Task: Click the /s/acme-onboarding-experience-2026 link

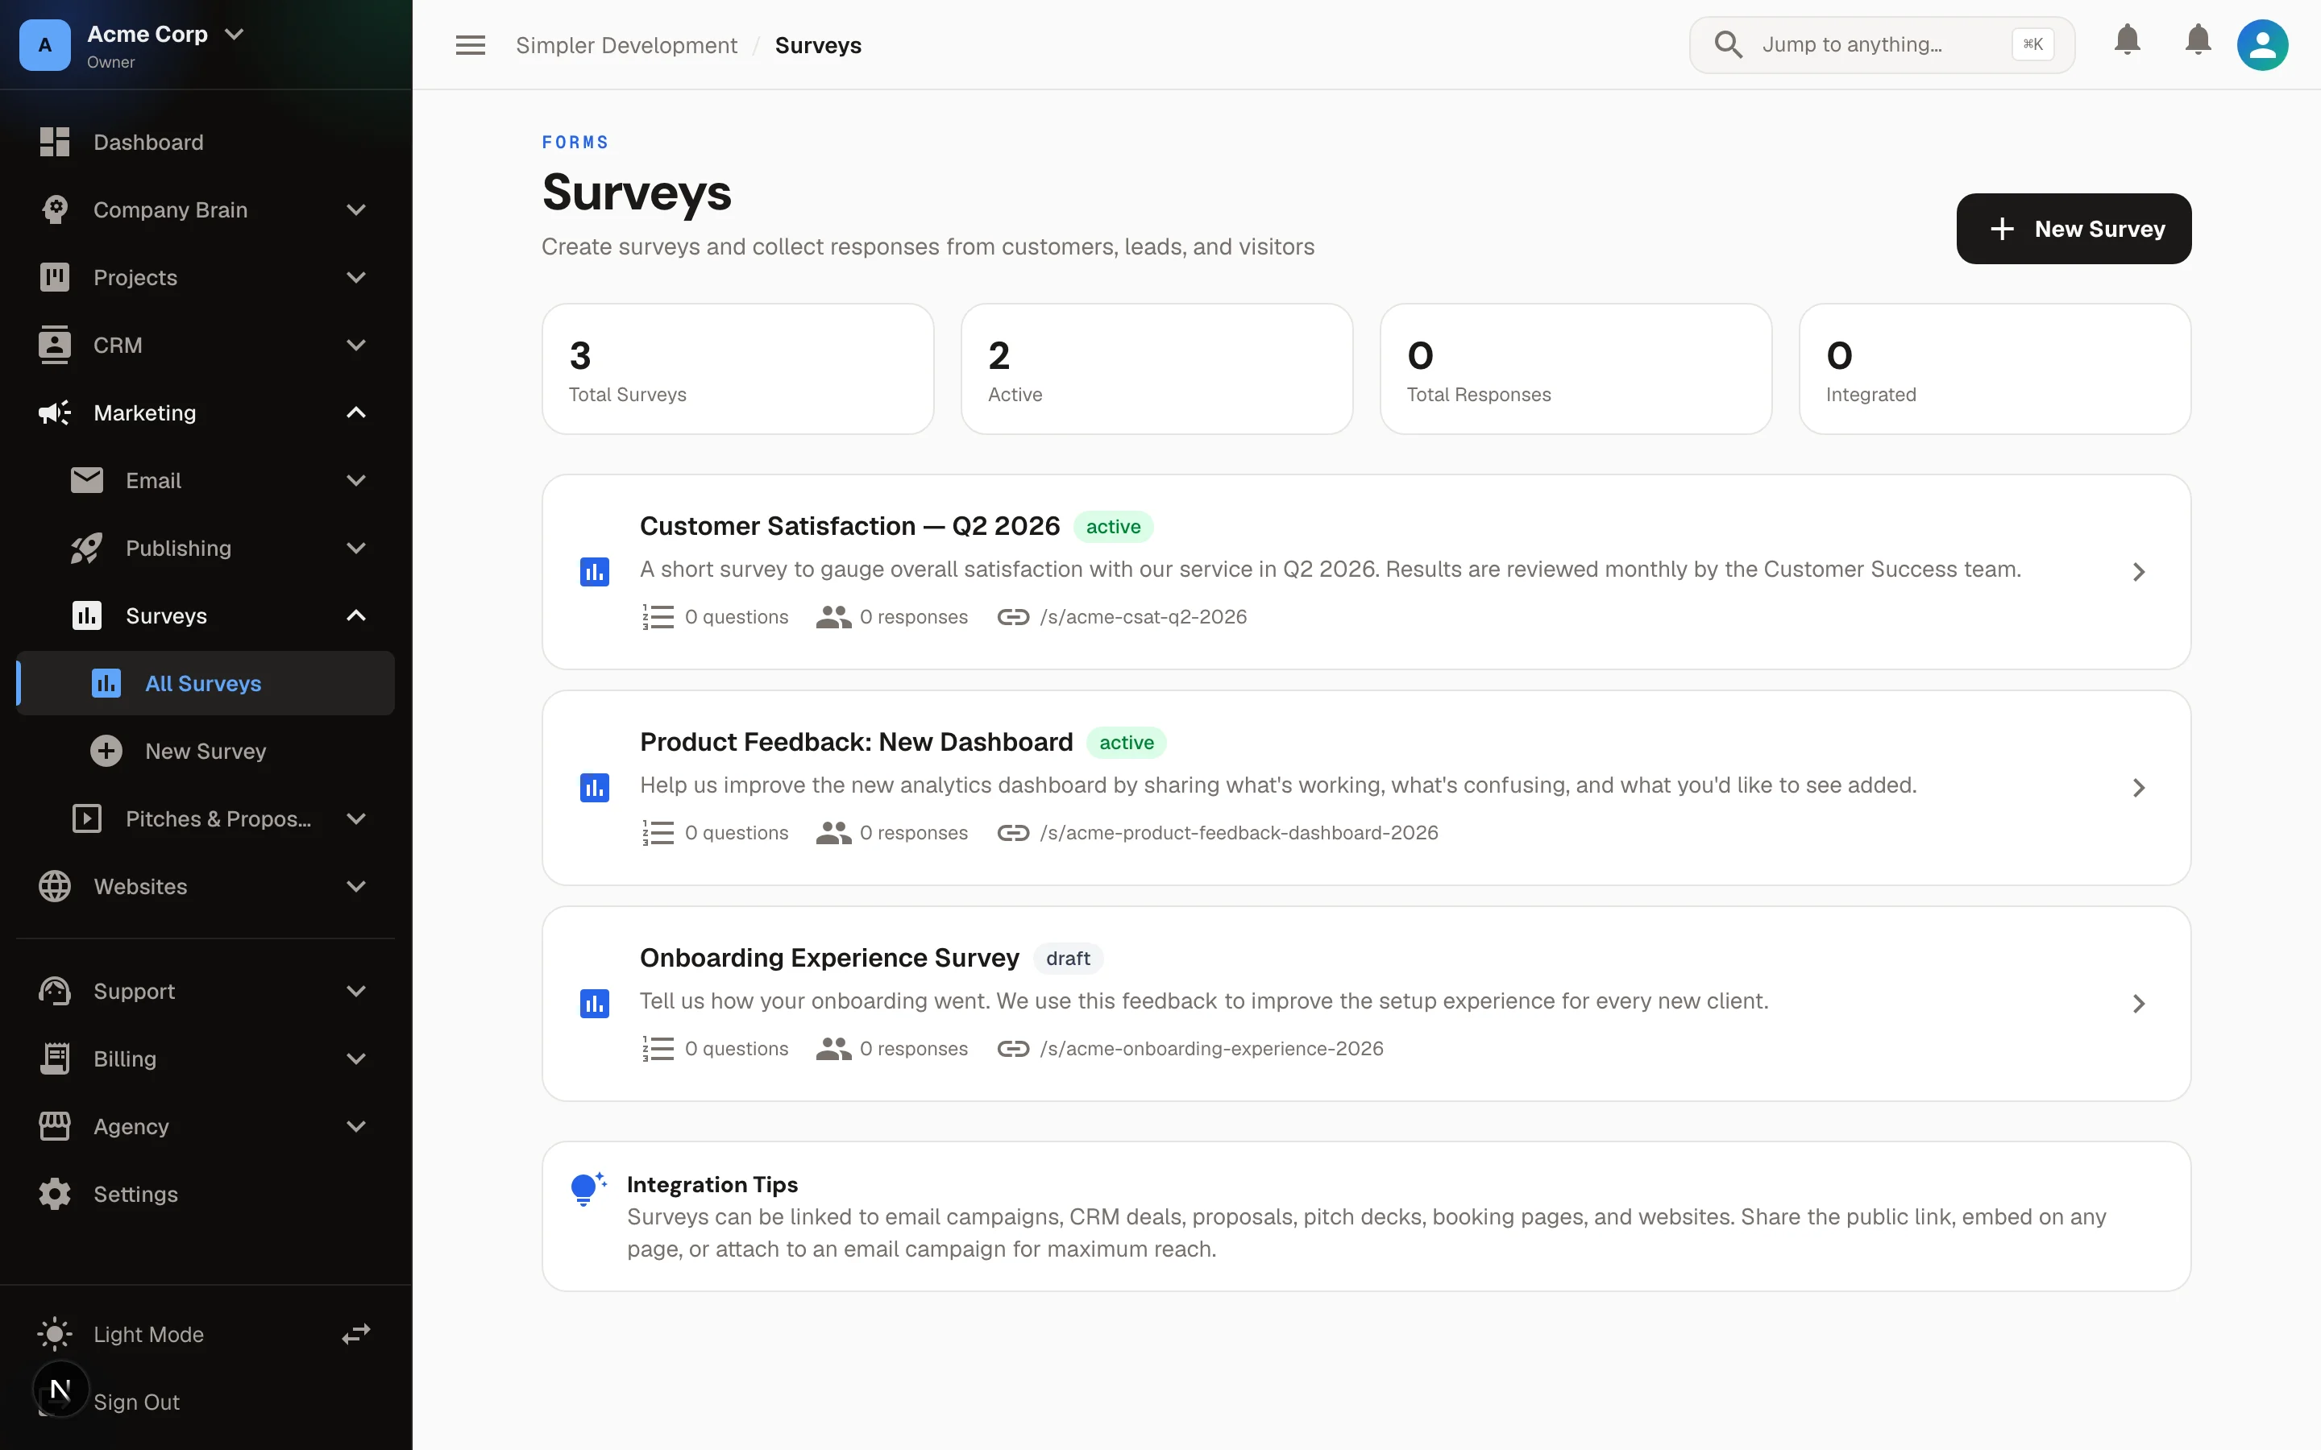Action: click(1211, 1048)
